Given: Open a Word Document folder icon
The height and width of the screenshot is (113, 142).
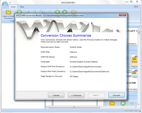Looking at the screenshot, I should [8, 12].
